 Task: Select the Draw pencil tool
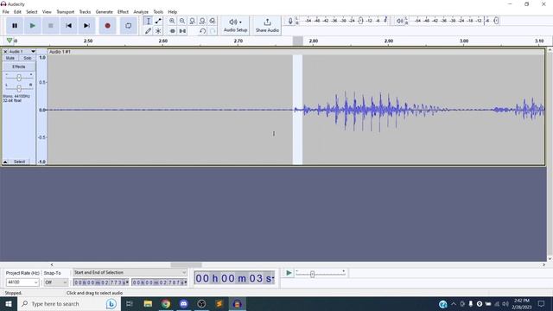coord(148,31)
